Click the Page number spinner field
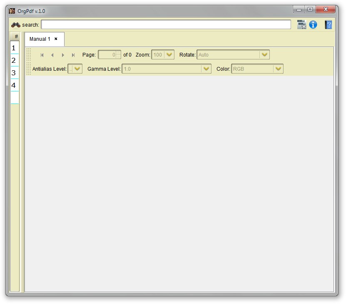Screen dimensions: 346x304 point(110,54)
